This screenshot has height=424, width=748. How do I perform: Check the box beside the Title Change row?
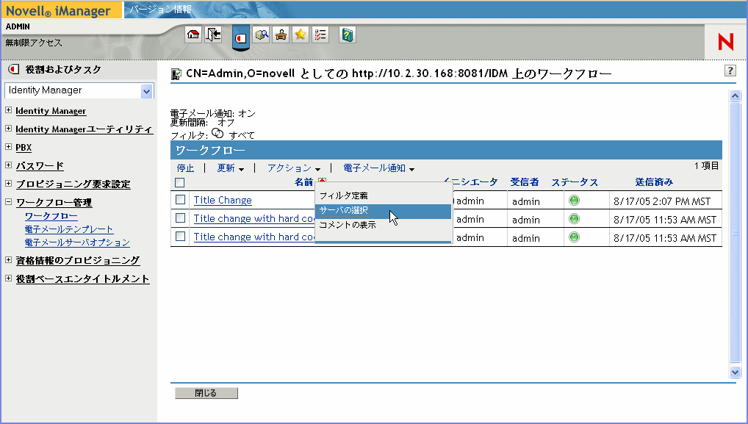click(x=181, y=200)
